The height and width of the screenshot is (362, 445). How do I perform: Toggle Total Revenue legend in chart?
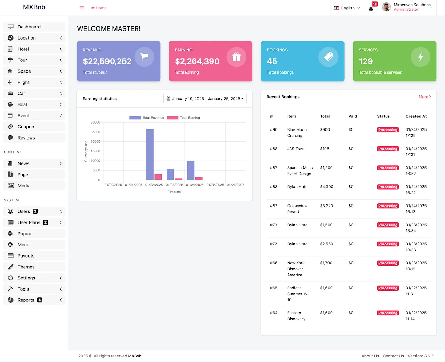[147, 118]
